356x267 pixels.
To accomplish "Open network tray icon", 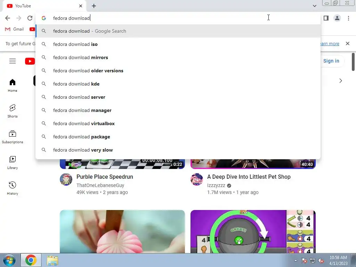I will [x=313, y=261].
